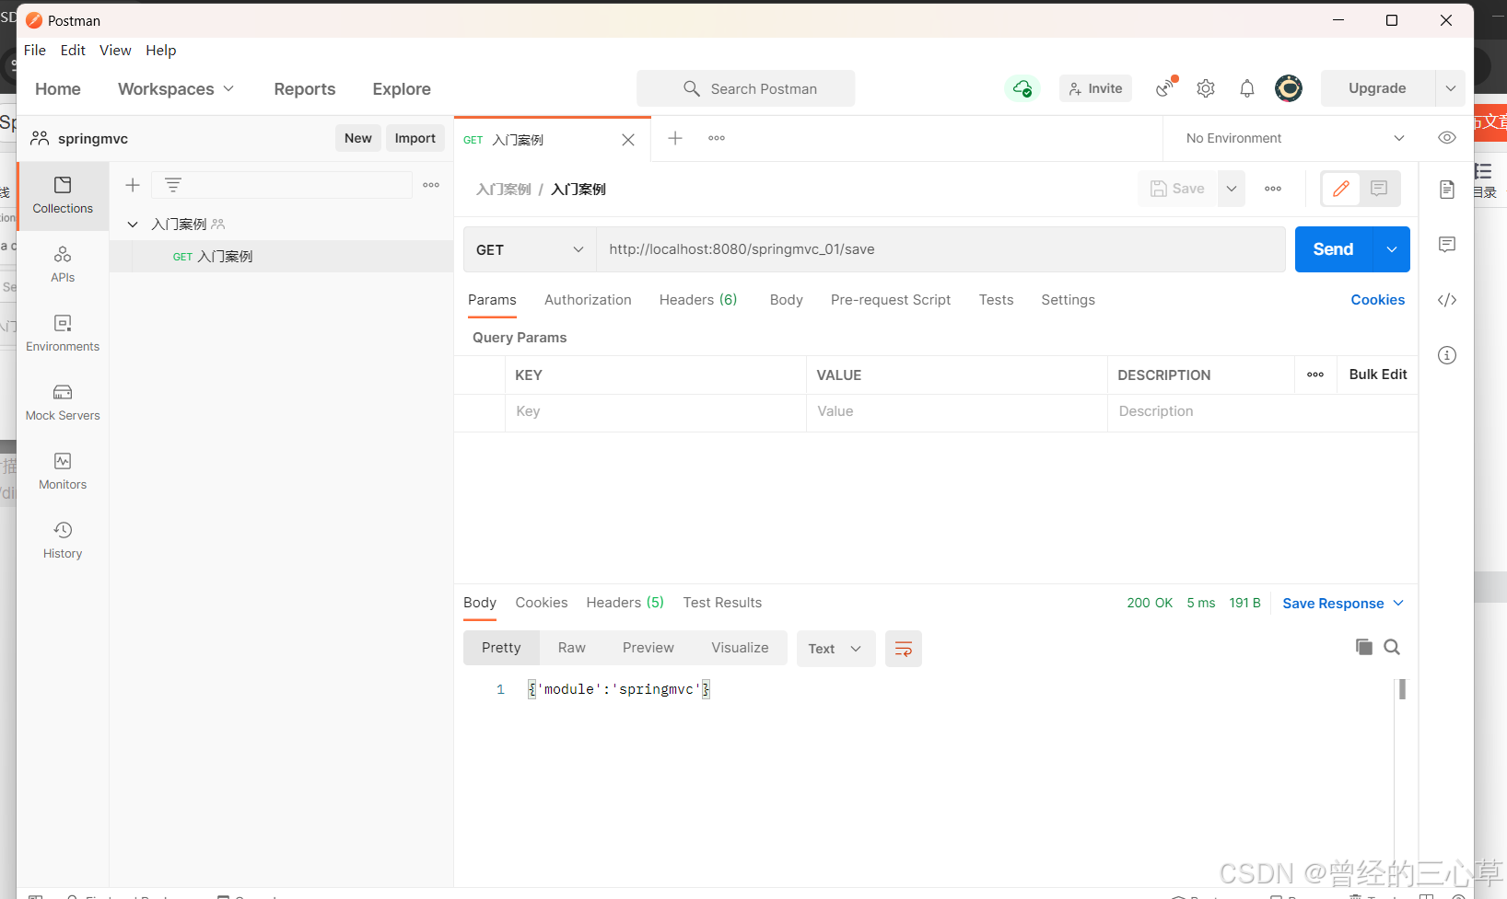The width and height of the screenshot is (1507, 899).
Task: Open the Save options dropdown arrow
Action: pos(1232,189)
